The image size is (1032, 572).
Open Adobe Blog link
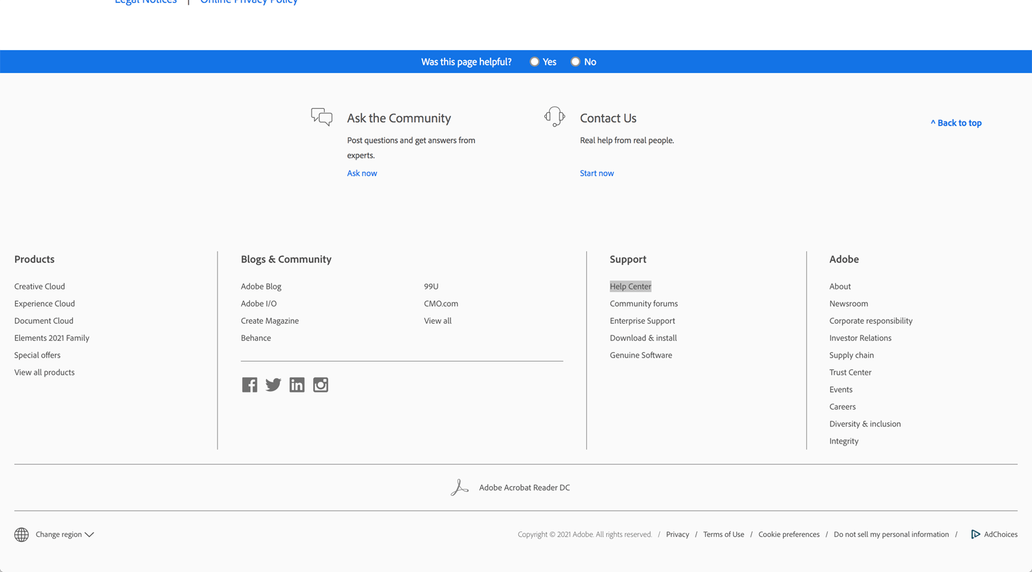click(261, 287)
